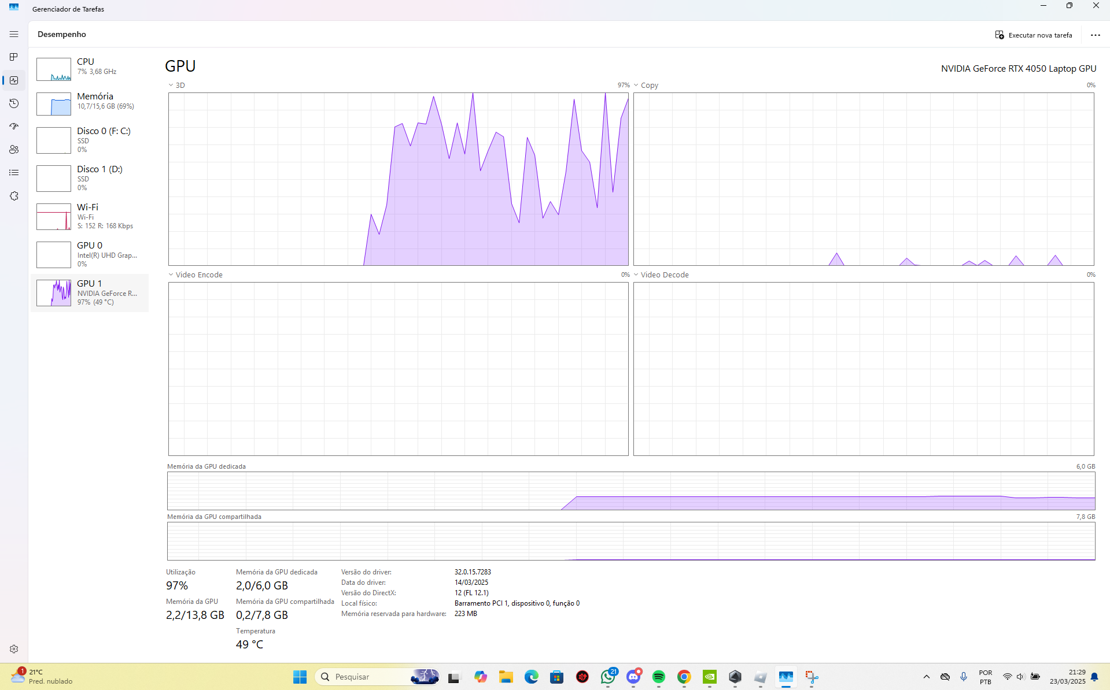Open Spotify from taskbar
The width and height of the screenshot is (1110, 690).
point(659,677)
